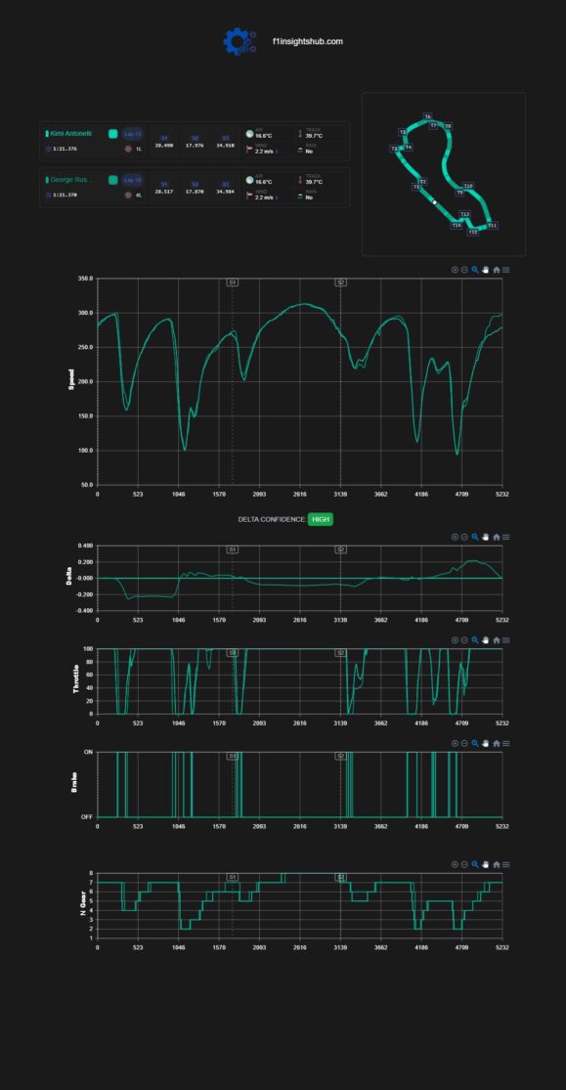Open the N Gear chart hamburger menu
The height and width of the screenshot is (1090, 566).
point(506,864)
